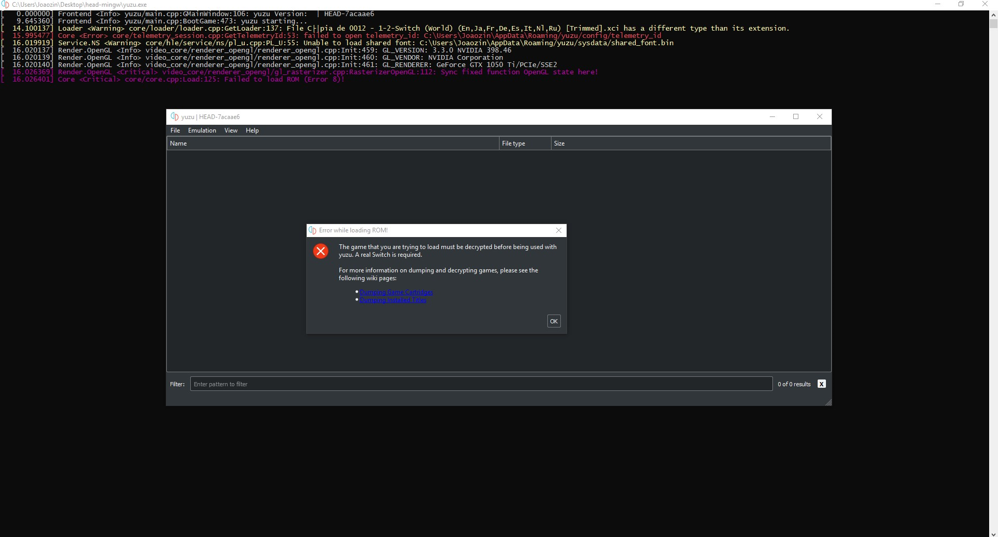Click the blue X icon to clear the filter
The image size is (998, 537).
pos(821,384)
